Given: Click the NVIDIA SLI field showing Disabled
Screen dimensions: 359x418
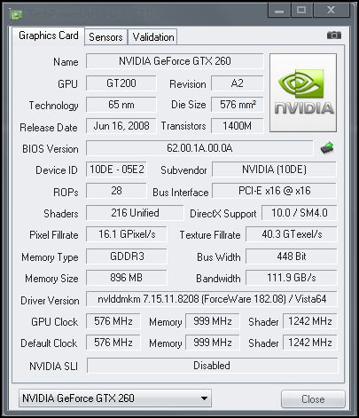Looking at the screenshot, I should pos(212,366).
